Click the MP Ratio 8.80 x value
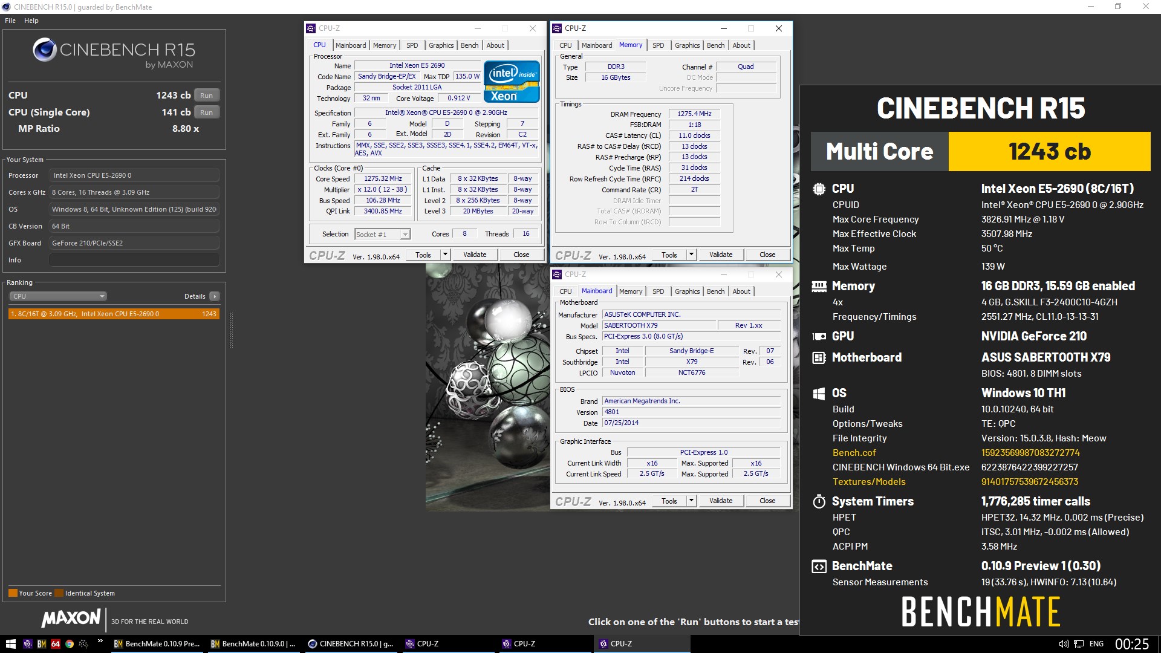Image resolution: width=1161 pixels, height=653 pixels. pos(186,129)
